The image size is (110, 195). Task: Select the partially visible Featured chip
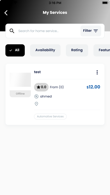point(102,50)
